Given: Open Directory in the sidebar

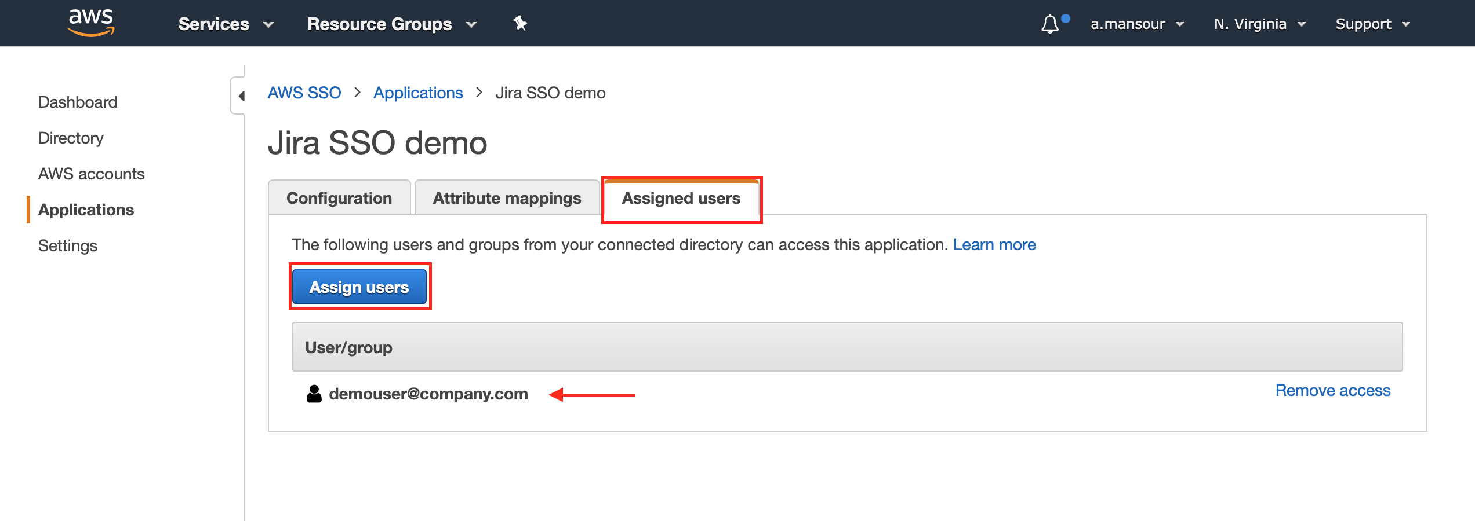Looking at the screenshot, I should [x=71, y=138].
